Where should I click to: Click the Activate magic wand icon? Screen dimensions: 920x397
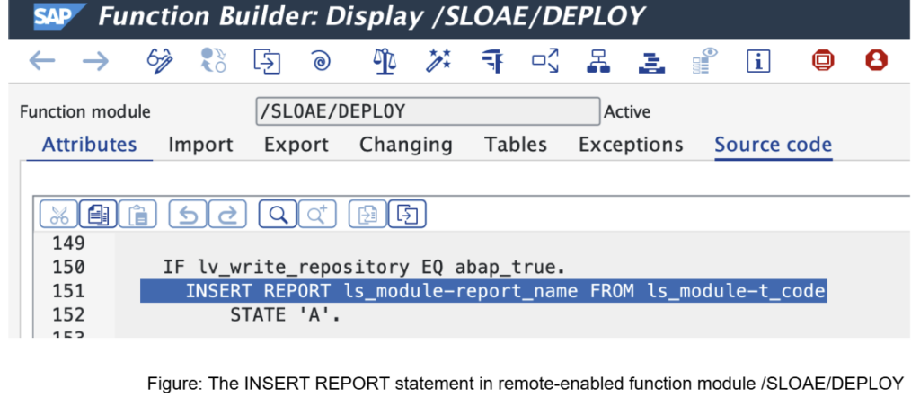tap(438, 61)
